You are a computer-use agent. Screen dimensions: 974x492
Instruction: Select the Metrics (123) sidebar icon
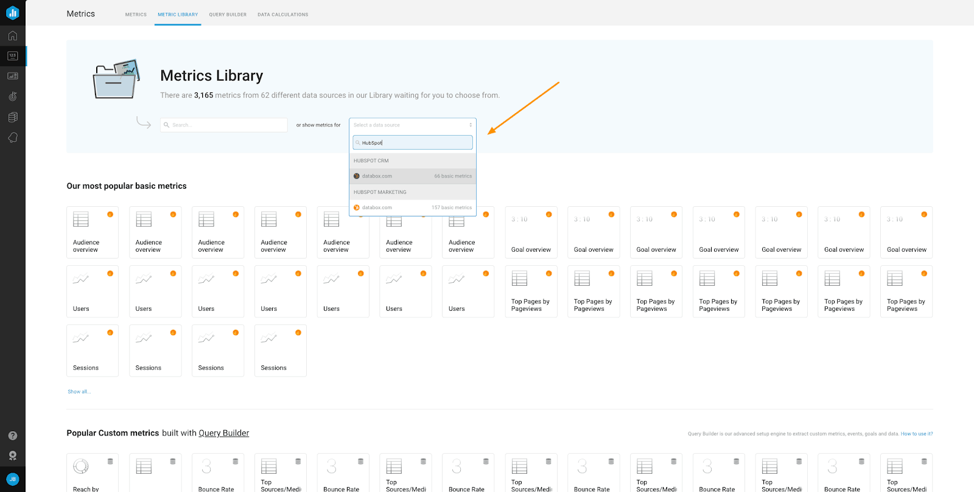pyautogui.click(x=13, y=56)
